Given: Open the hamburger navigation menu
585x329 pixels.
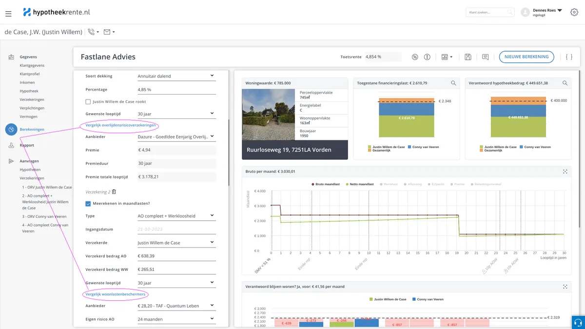Looking at the screenshot, I should 8,14.
